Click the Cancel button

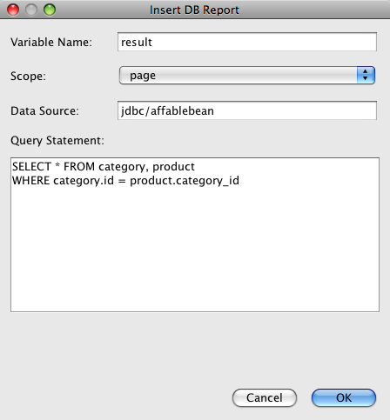click(x=265, y=397)
